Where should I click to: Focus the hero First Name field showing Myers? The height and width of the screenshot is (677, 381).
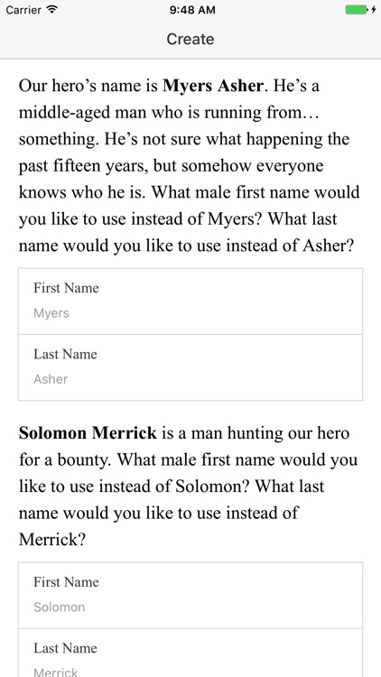[190, 301]
